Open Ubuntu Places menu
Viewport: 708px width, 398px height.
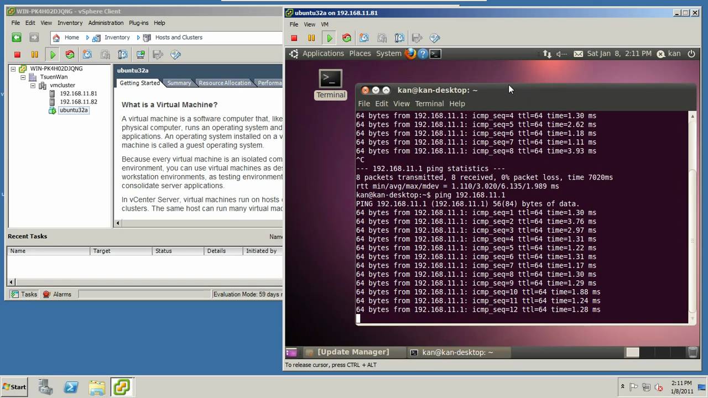point(360,54)
